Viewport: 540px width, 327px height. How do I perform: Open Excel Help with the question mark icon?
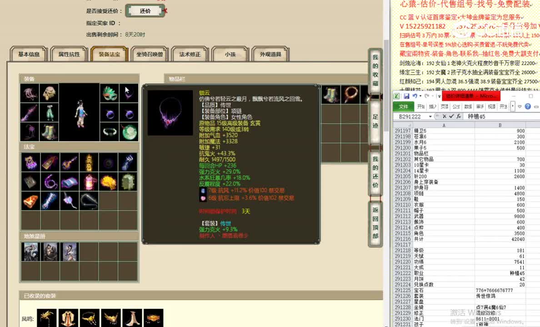click(528, 106)
